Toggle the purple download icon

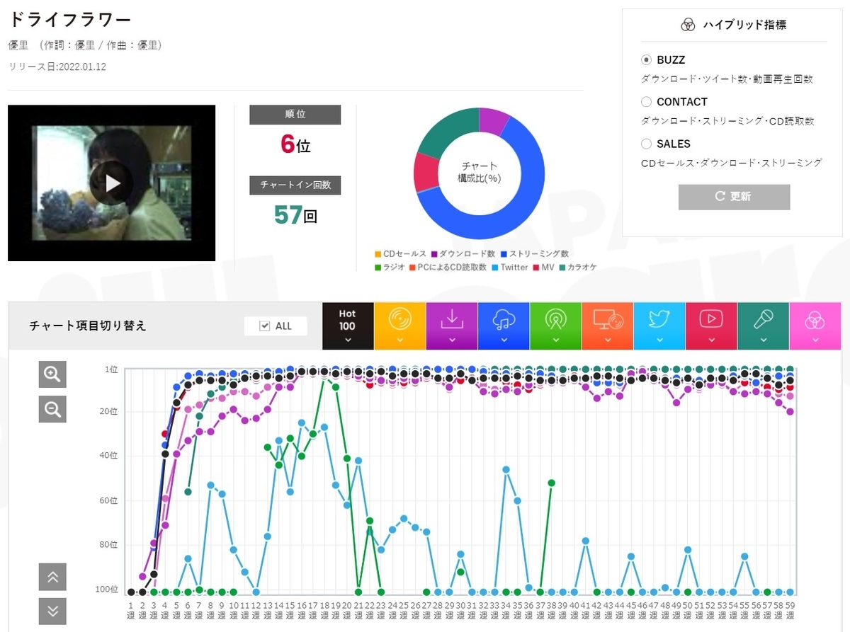(452, 321)
